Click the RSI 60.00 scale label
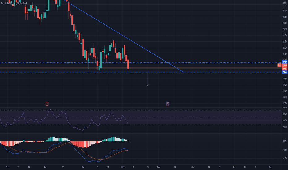 [285, 114]
